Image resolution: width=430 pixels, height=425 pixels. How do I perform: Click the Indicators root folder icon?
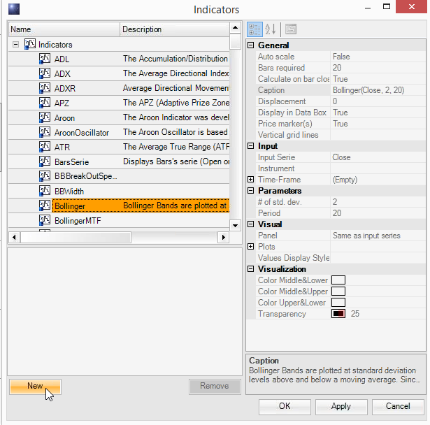tap(30, 44)
